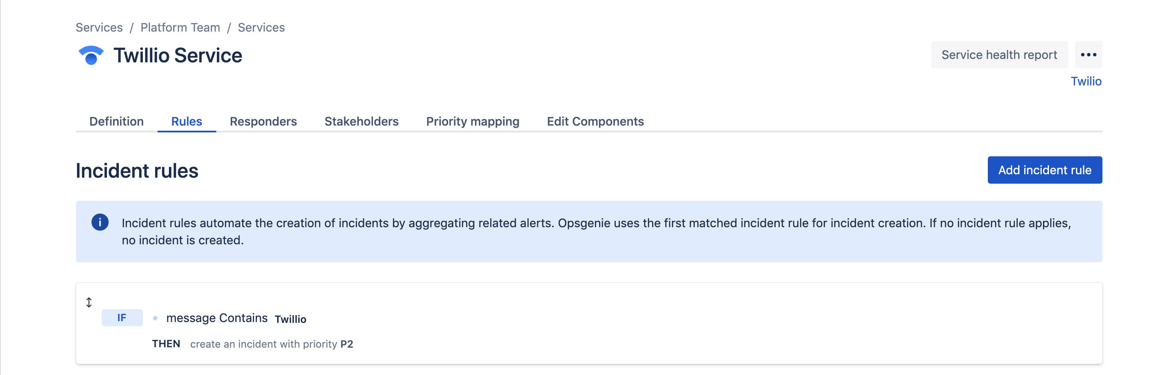The height and width of the screenshot is (375, 1170).
Task: Select the message Contains Twillio condition
Action: (236, 318)
